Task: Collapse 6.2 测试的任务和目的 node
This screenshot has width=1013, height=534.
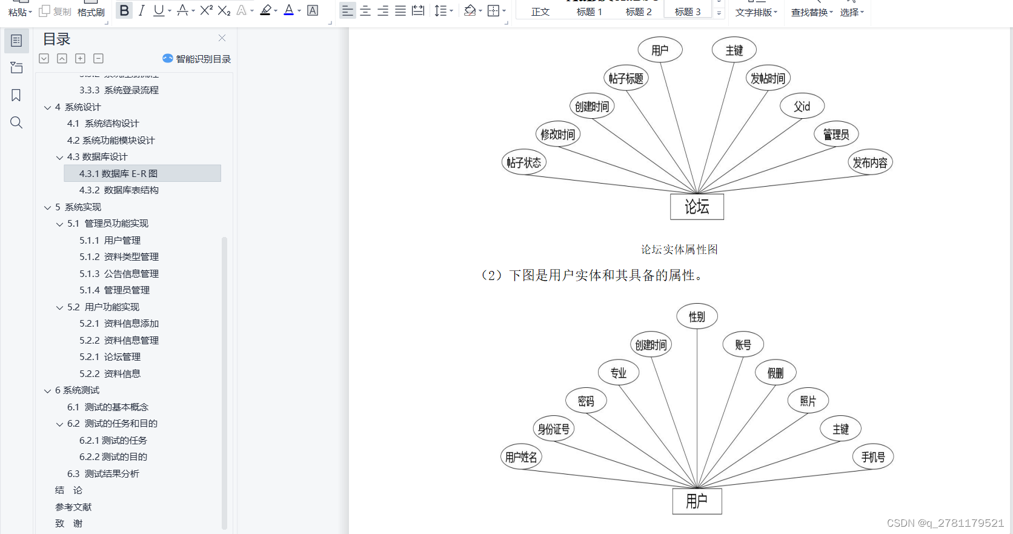Action: pyautogui.click(x=59, y=424)
